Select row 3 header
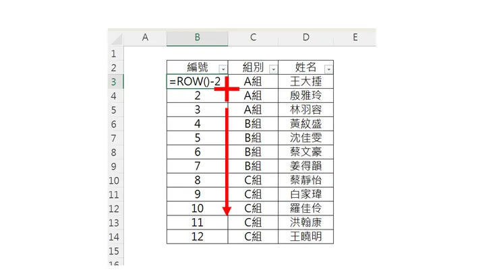Image resolution: width=499 pixels, height=280 pixels. click(x=115, y=81)
